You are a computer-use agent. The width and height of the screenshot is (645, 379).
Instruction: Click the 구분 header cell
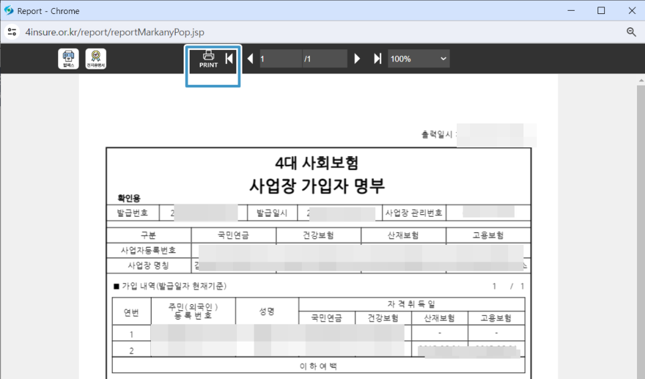point(148,235)
